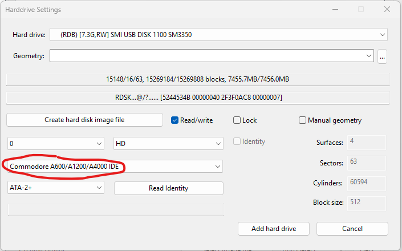
Task: Click the 15148/16/63 blocks info bar
Action: (197, 79)
